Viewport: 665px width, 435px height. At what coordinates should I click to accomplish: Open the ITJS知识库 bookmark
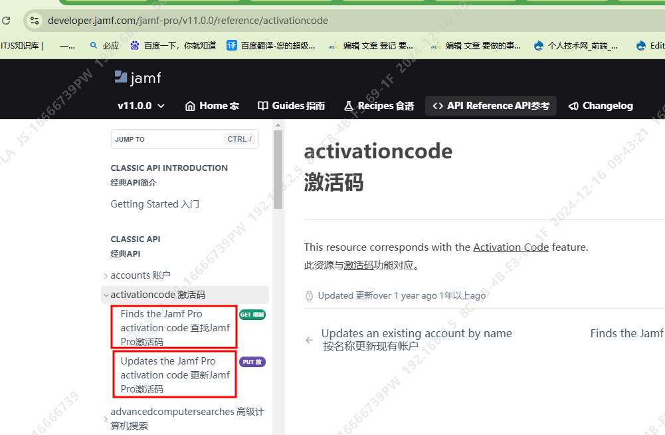22,45
